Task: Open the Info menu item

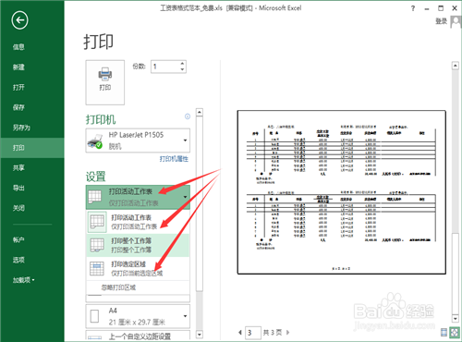Action: 18,47
